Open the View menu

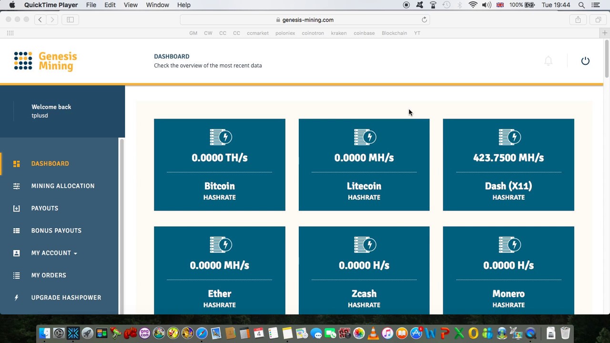click(131, 5)
